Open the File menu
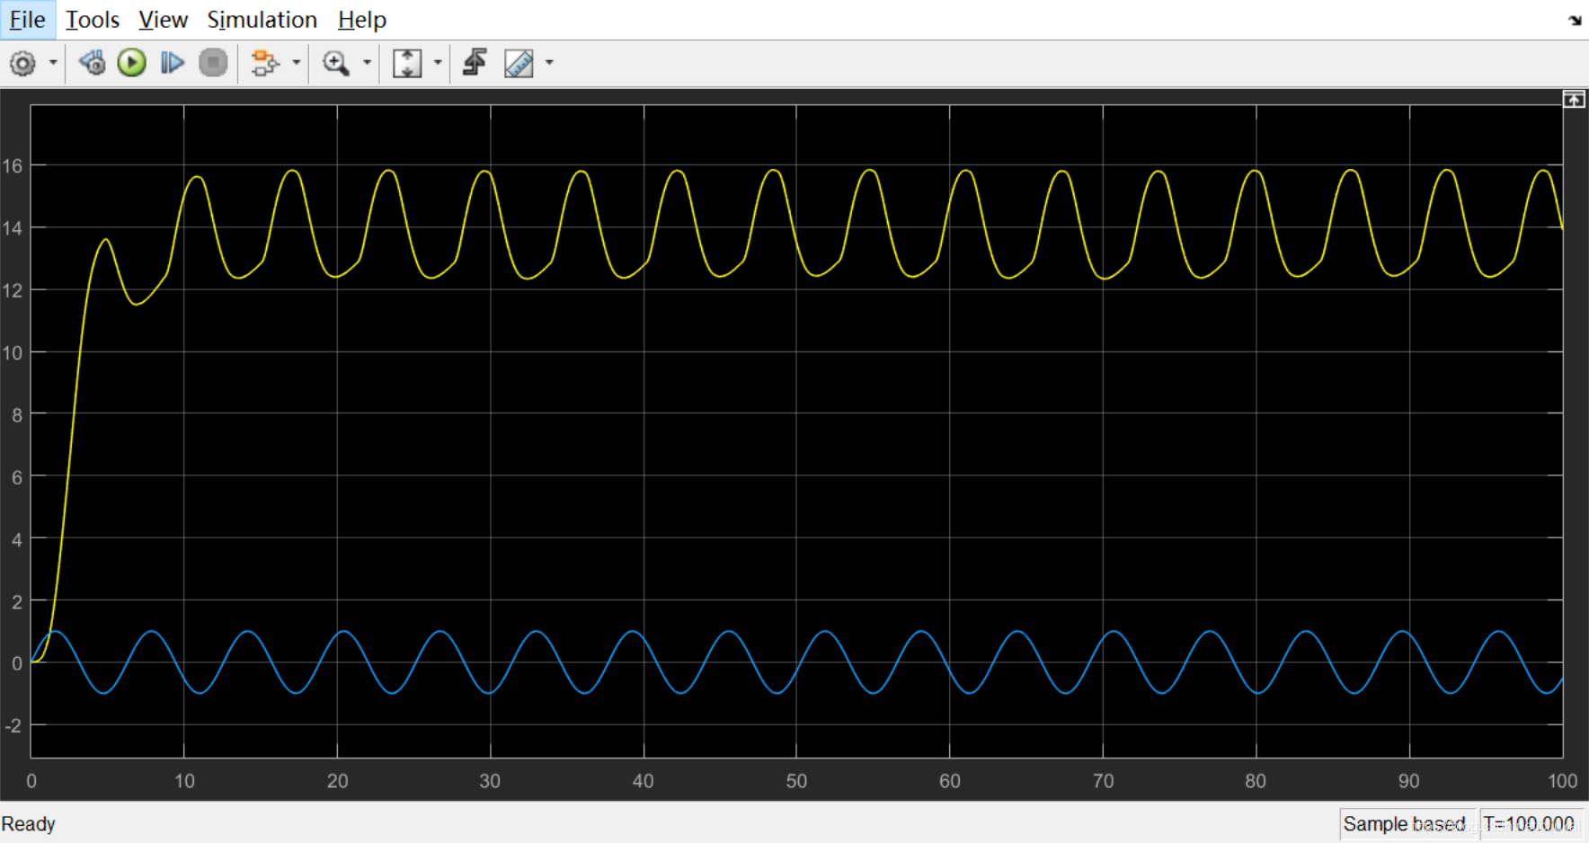Screen dimensions: 1589x843 tap(27, 20)
